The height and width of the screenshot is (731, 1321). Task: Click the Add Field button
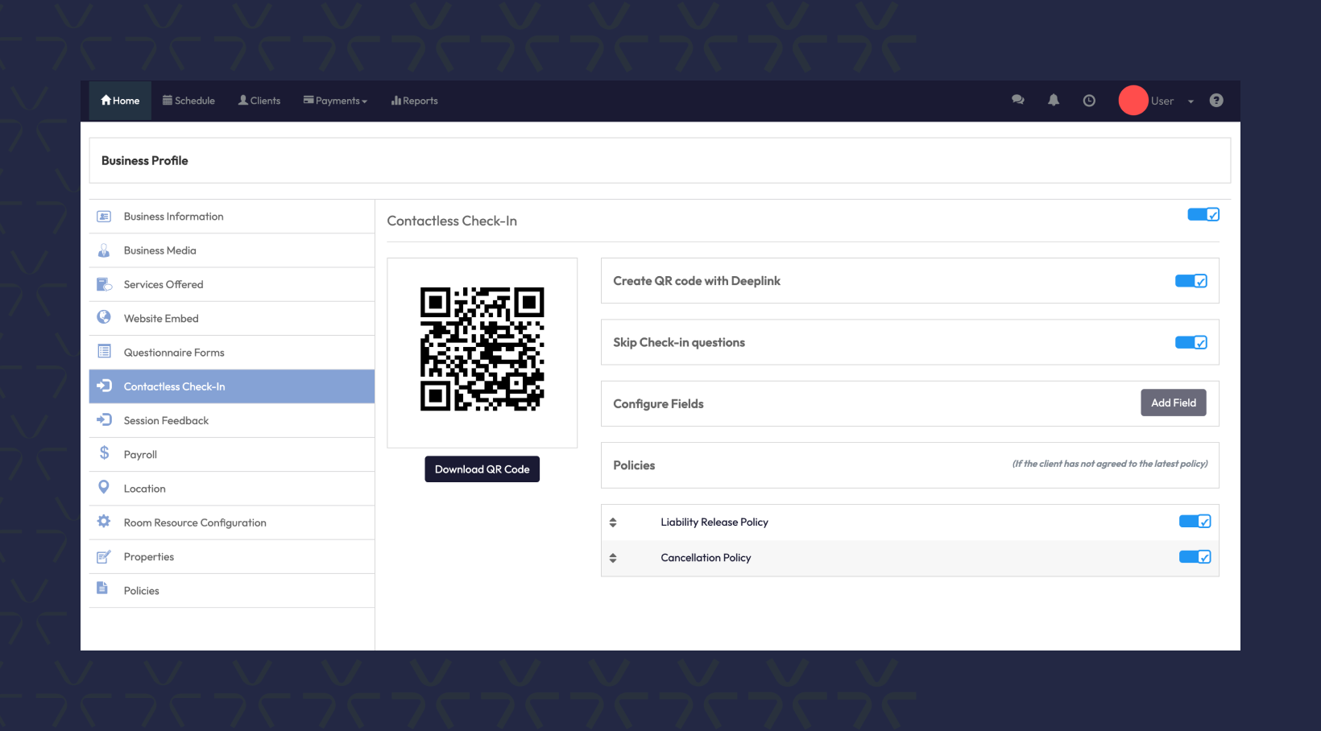point(1173,403)
